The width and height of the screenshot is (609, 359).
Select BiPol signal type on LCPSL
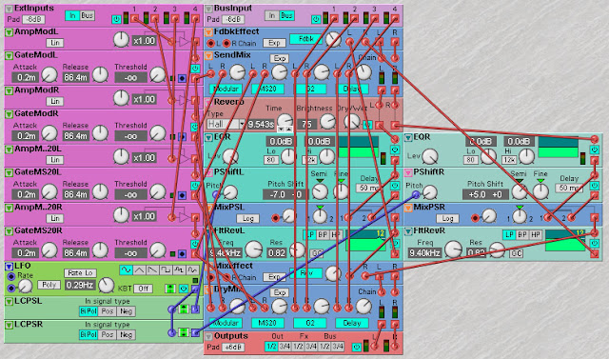(x=88, y=311)
